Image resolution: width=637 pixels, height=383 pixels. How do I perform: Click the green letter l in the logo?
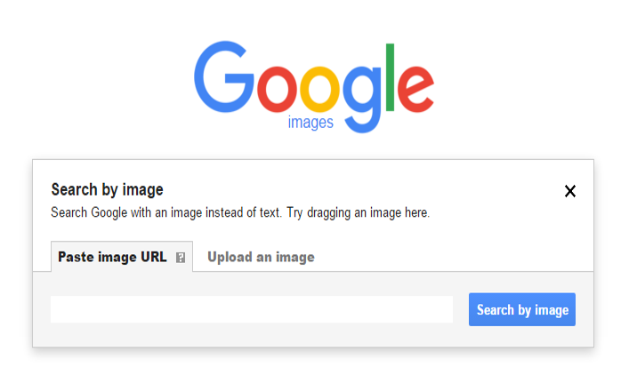click(x=390, y=77)
